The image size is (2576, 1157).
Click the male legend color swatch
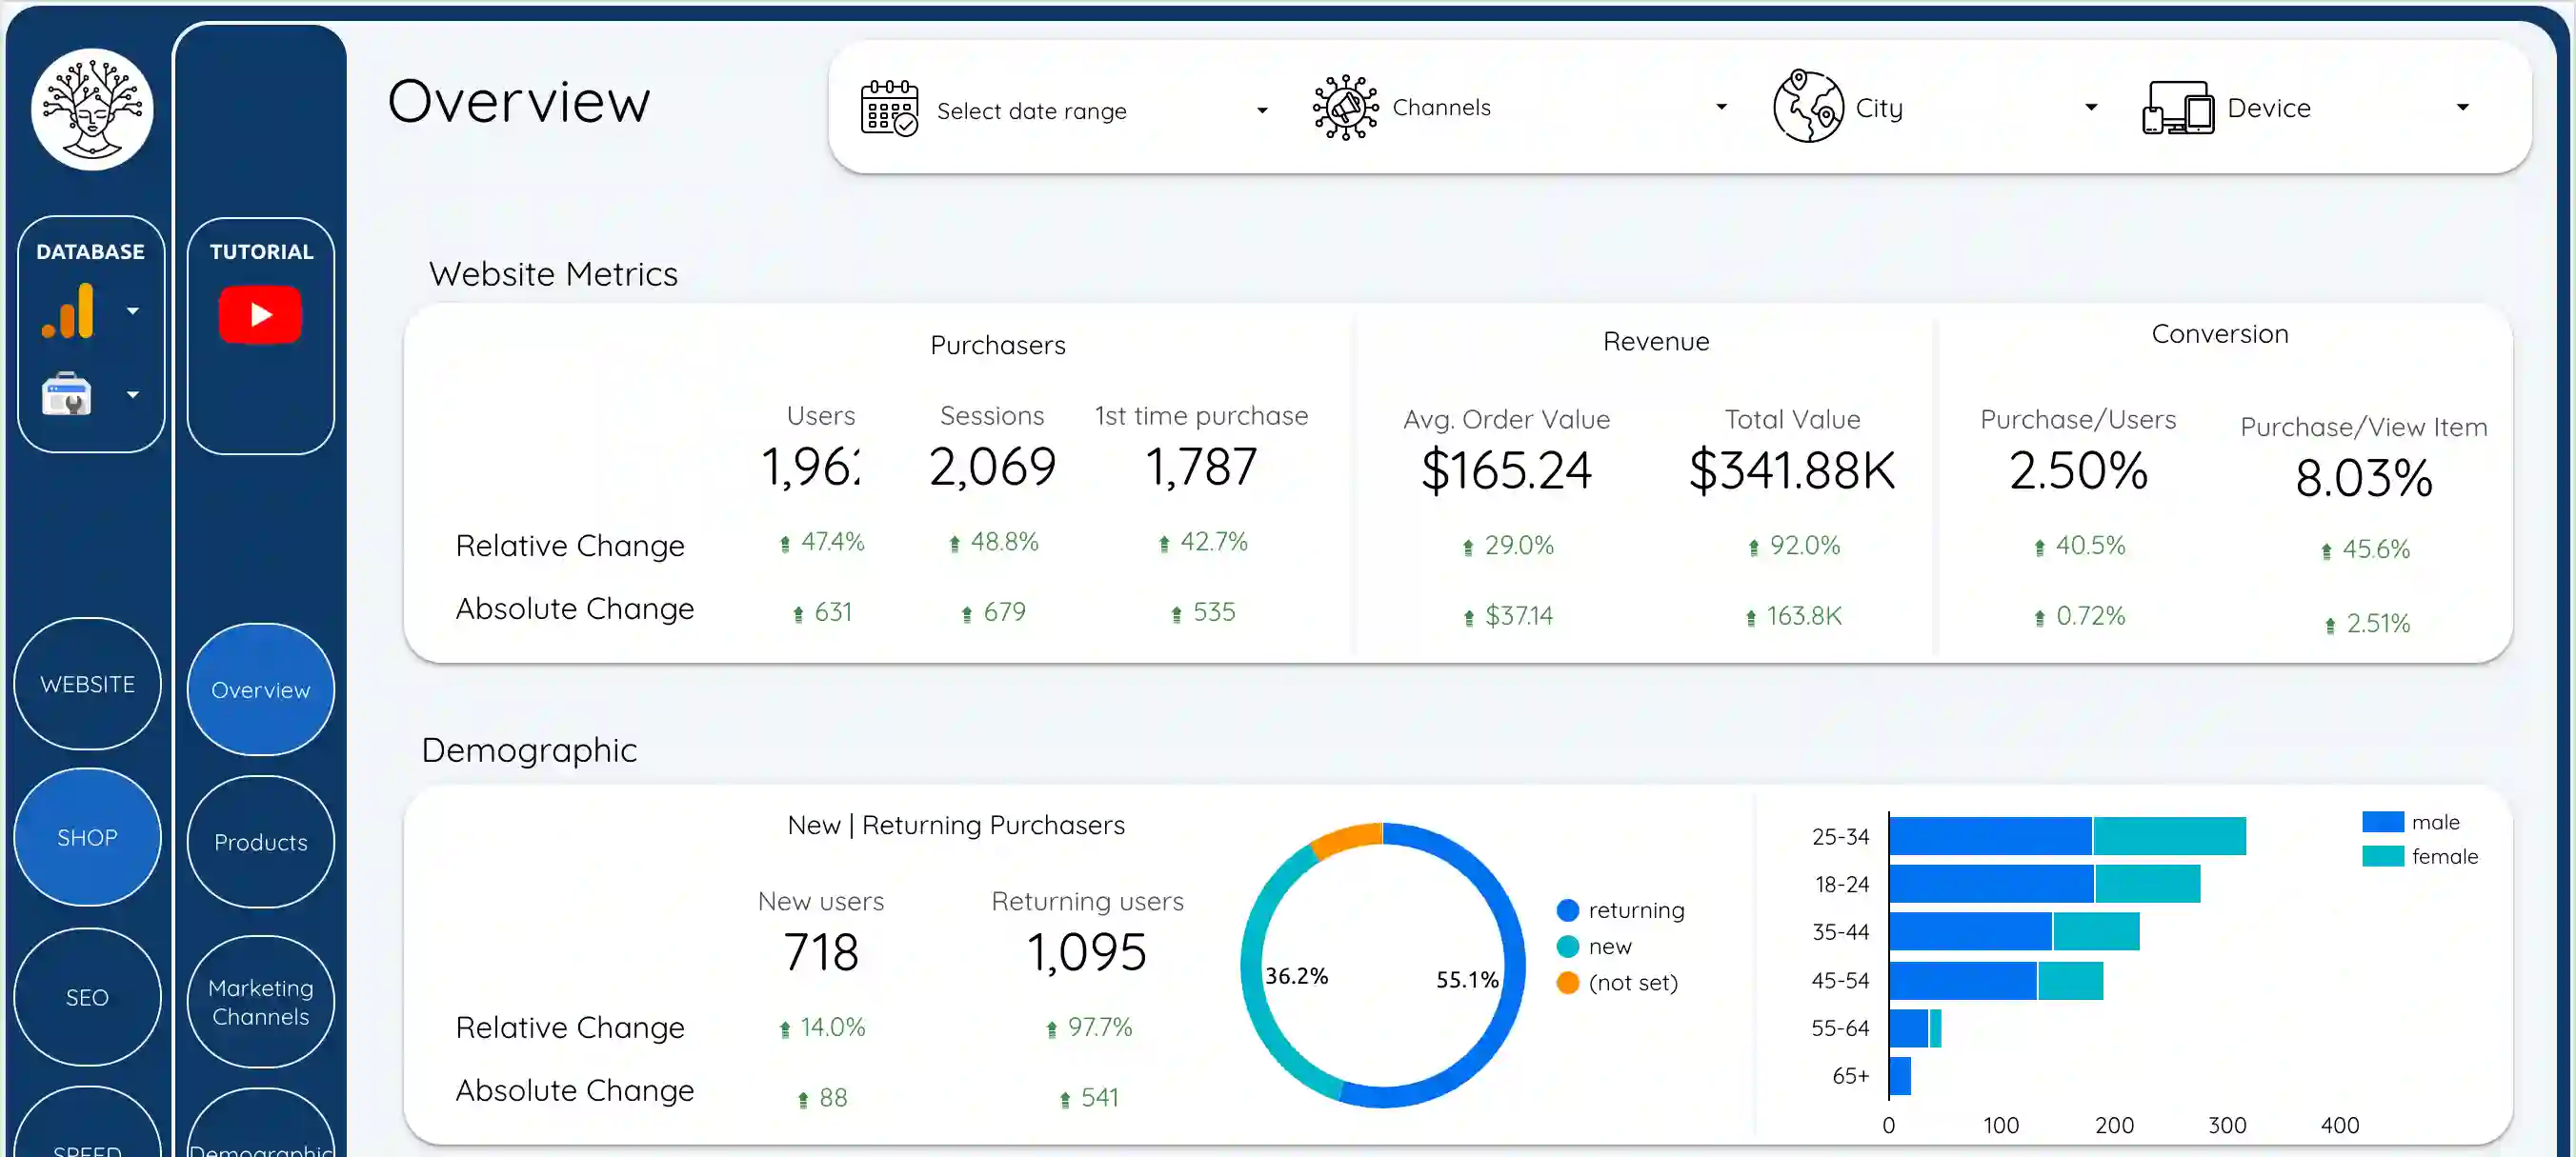pyautogui.click(x=2382, y=822)
